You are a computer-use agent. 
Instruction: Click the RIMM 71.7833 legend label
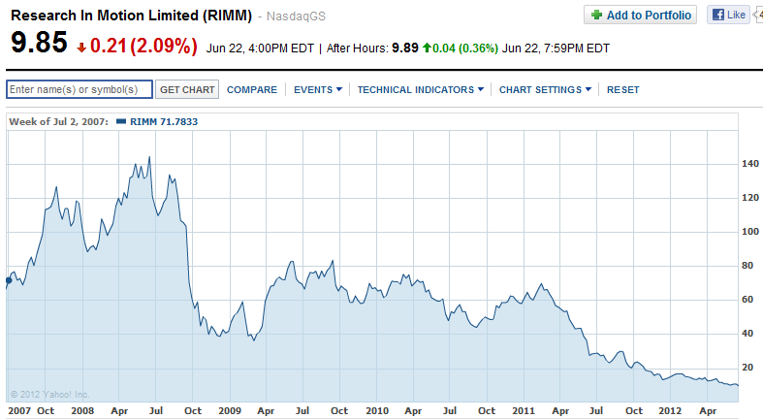164,121
